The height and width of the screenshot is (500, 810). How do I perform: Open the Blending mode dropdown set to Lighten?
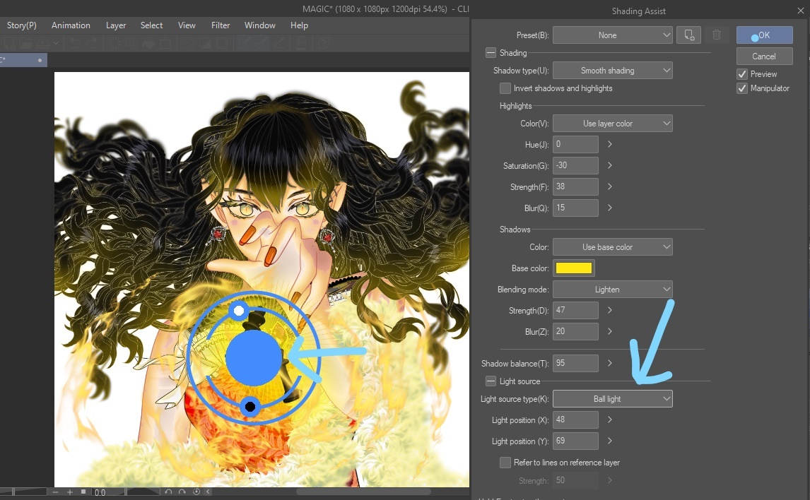coord(612,289)
